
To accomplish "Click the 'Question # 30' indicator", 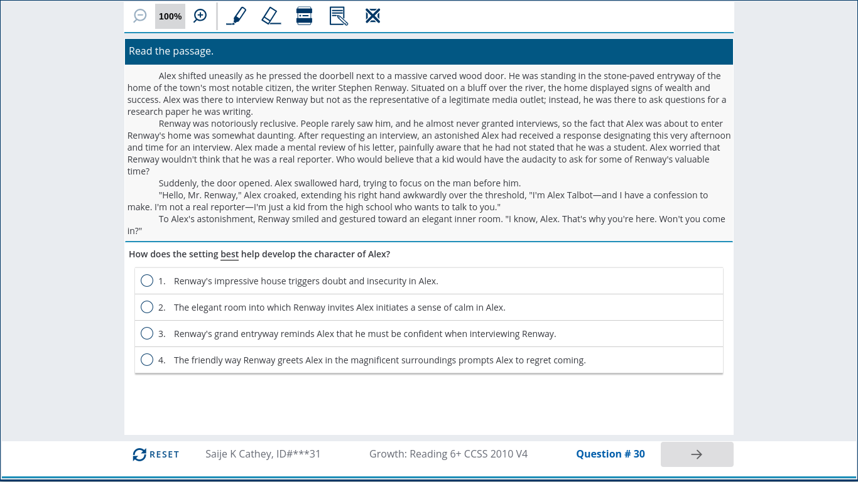I will coord(611,454).
